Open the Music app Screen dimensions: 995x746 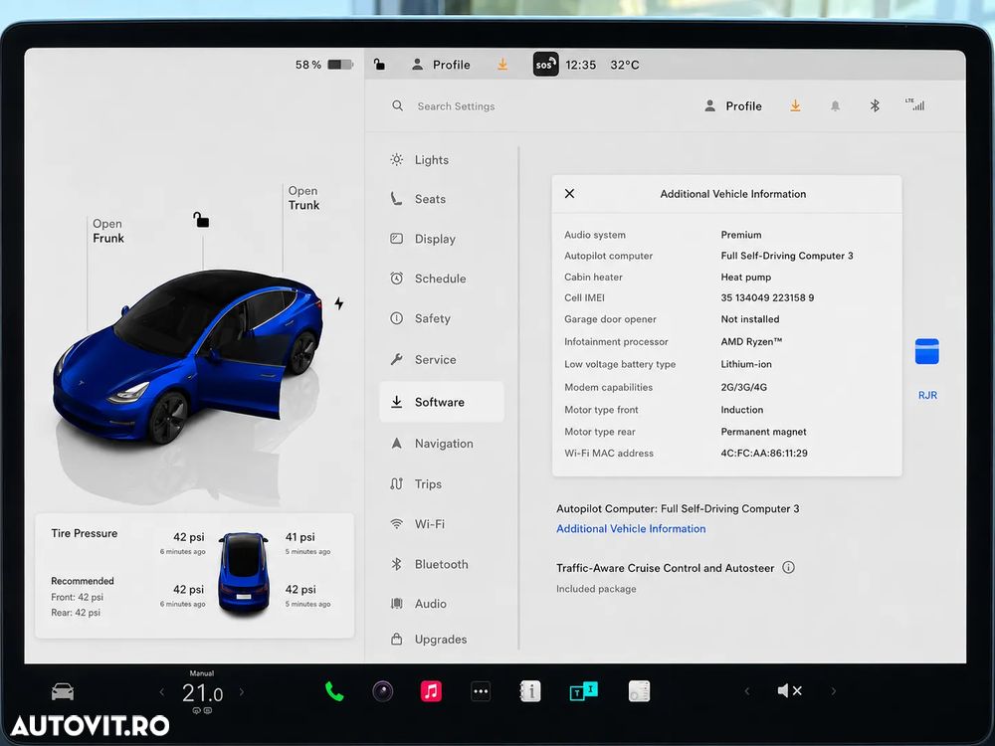point(431,691)
